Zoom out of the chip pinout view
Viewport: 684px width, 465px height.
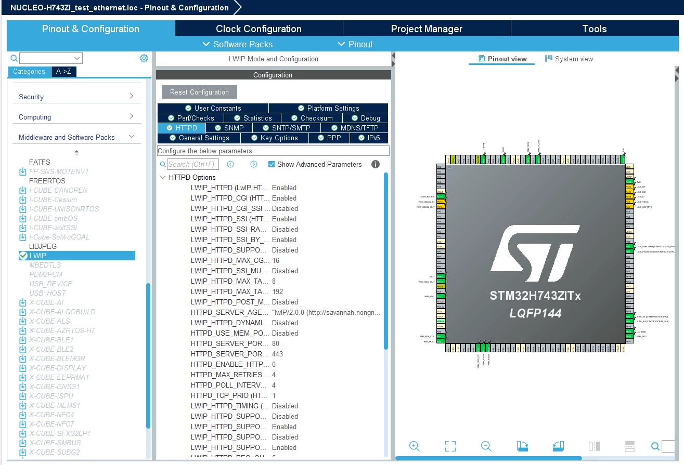486,446
